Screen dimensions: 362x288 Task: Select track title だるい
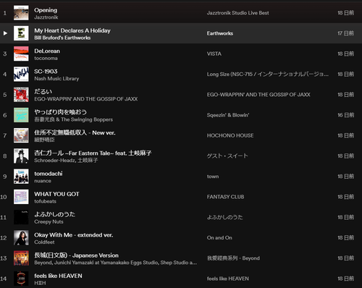pos(43,92)
